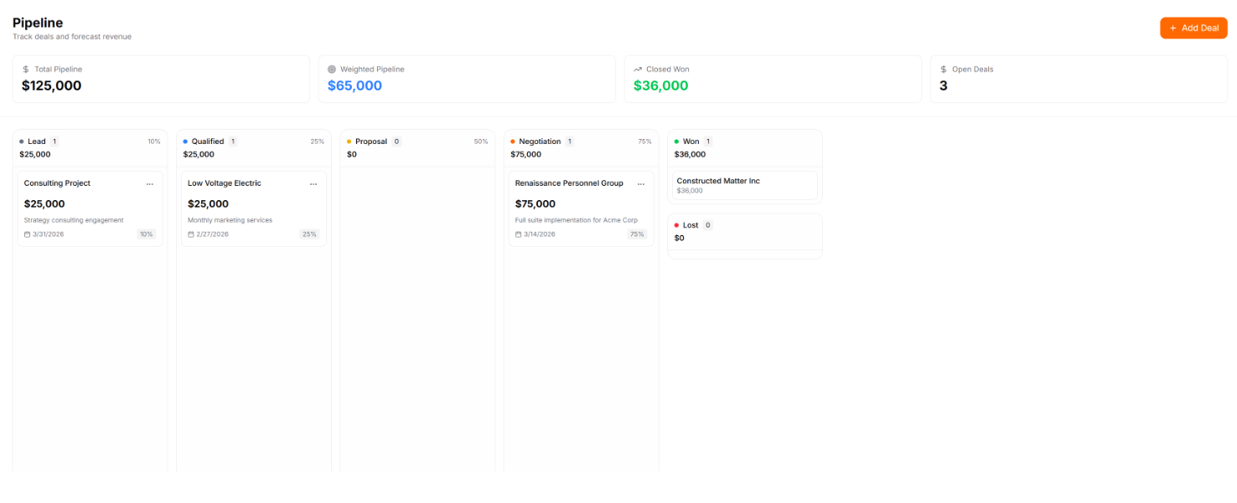
Task: Click the Lead column header
Action: [37, 141]
